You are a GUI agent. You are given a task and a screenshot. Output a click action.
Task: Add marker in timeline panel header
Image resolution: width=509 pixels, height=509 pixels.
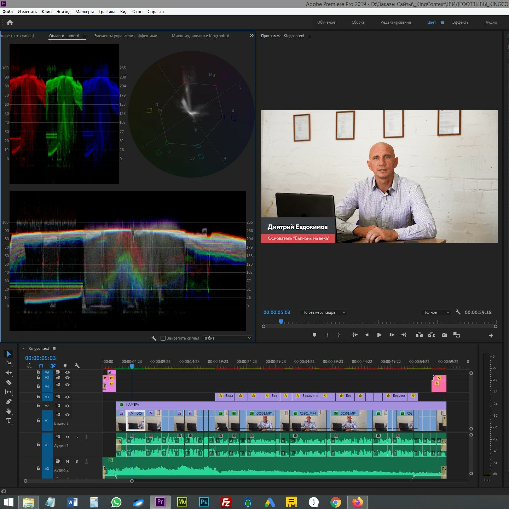pos(65,366)
